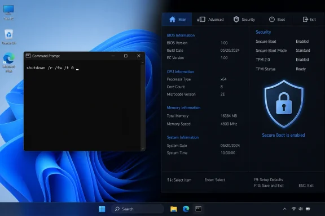Image resolution: width=325 pixels, height=216 pixels.
Task: Click the Windows Start button
Action: 102,209
